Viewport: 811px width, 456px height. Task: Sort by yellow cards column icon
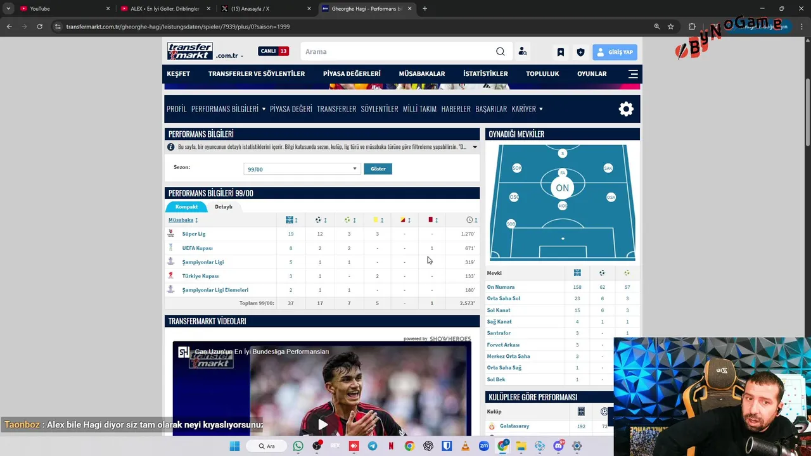coord(376,220)
